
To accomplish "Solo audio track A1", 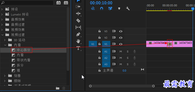I will point(128,52).
